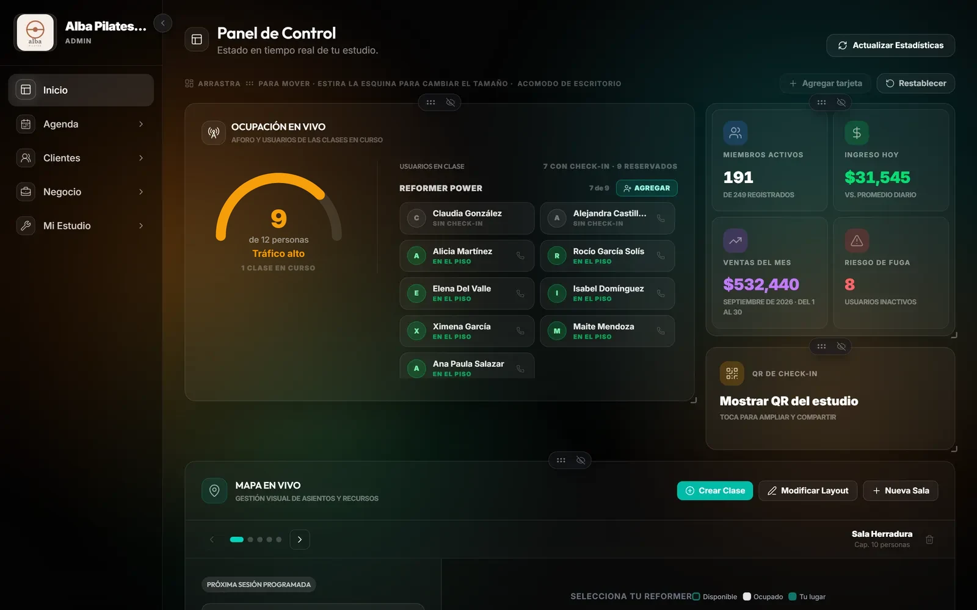Click the Disponible legend swatch
The height and width of the screenshot is (610, 977).
(x=696, y=597)
